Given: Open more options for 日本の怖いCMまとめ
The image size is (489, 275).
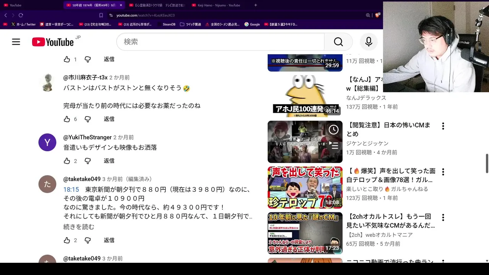Looking at the screenshot, I should coord(443,126).
